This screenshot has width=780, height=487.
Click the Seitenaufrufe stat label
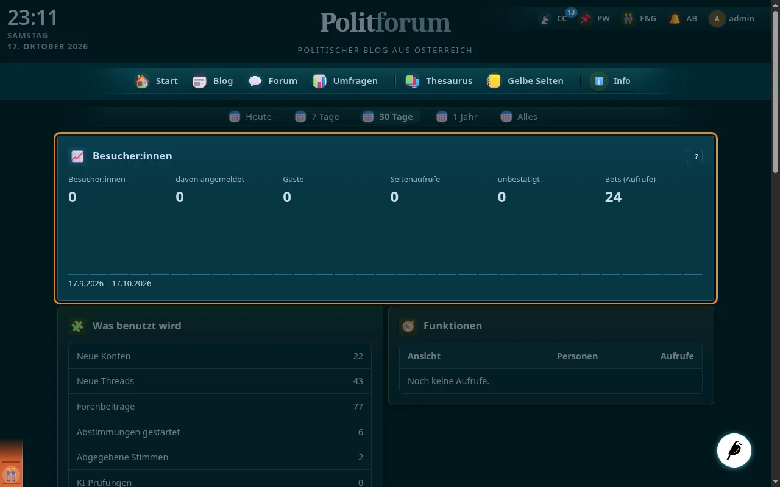pos(415,180)
